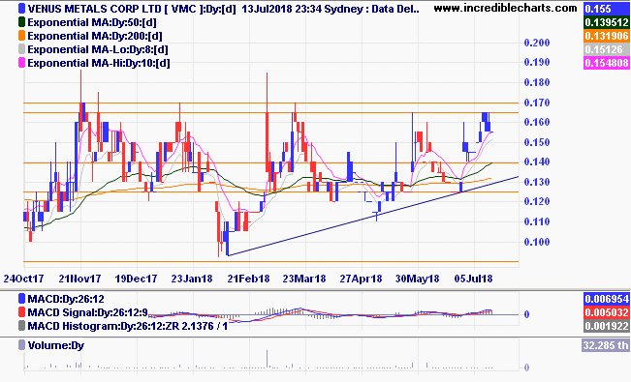Click the 0.200 price axis label

537,43
